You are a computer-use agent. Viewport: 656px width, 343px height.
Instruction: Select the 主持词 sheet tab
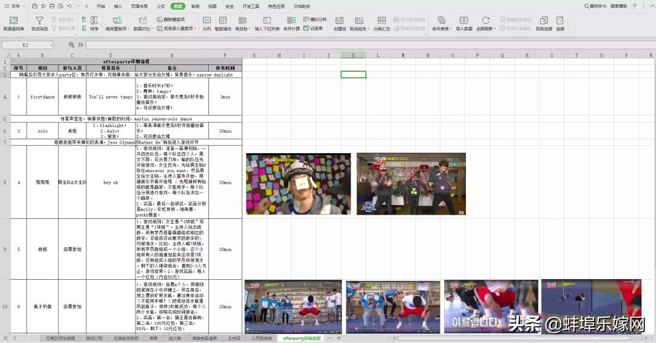[x=234, y=338]
